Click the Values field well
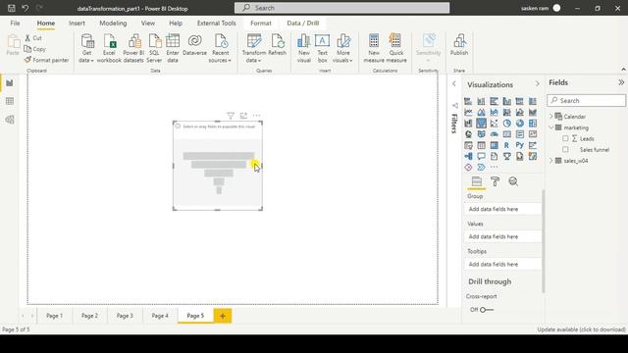The width and height of the screenshot is (628, 353). coord(503,236)
